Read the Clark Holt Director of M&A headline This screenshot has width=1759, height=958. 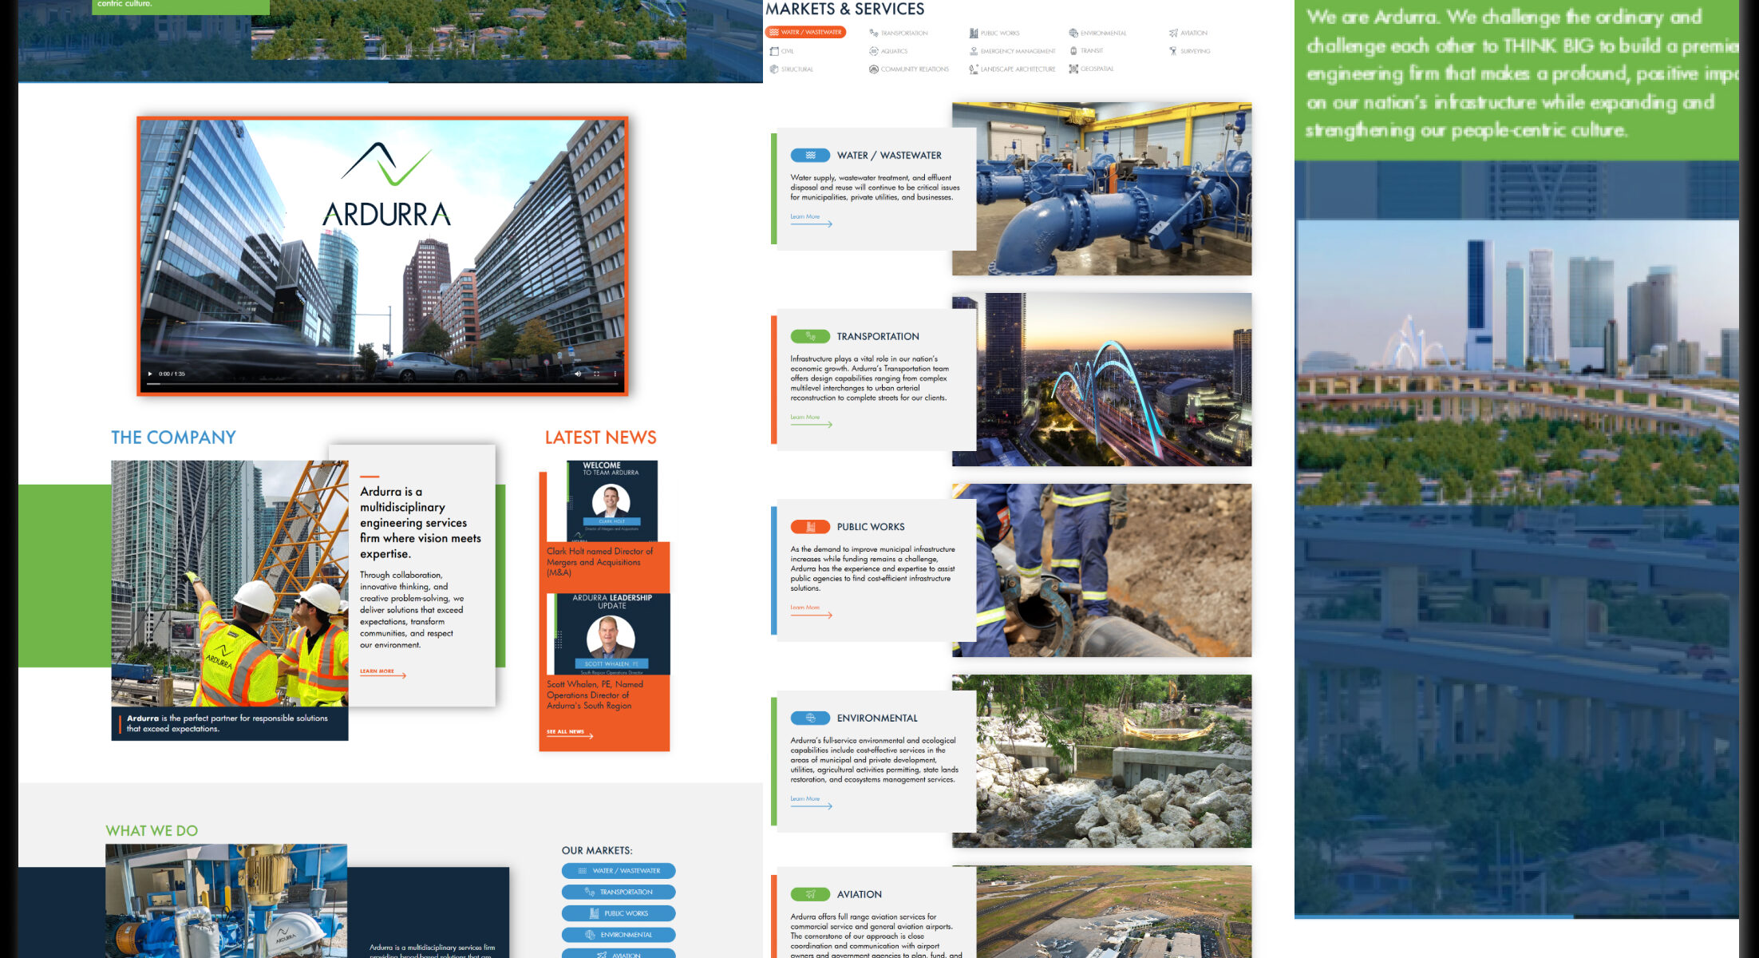coord(599,562)
